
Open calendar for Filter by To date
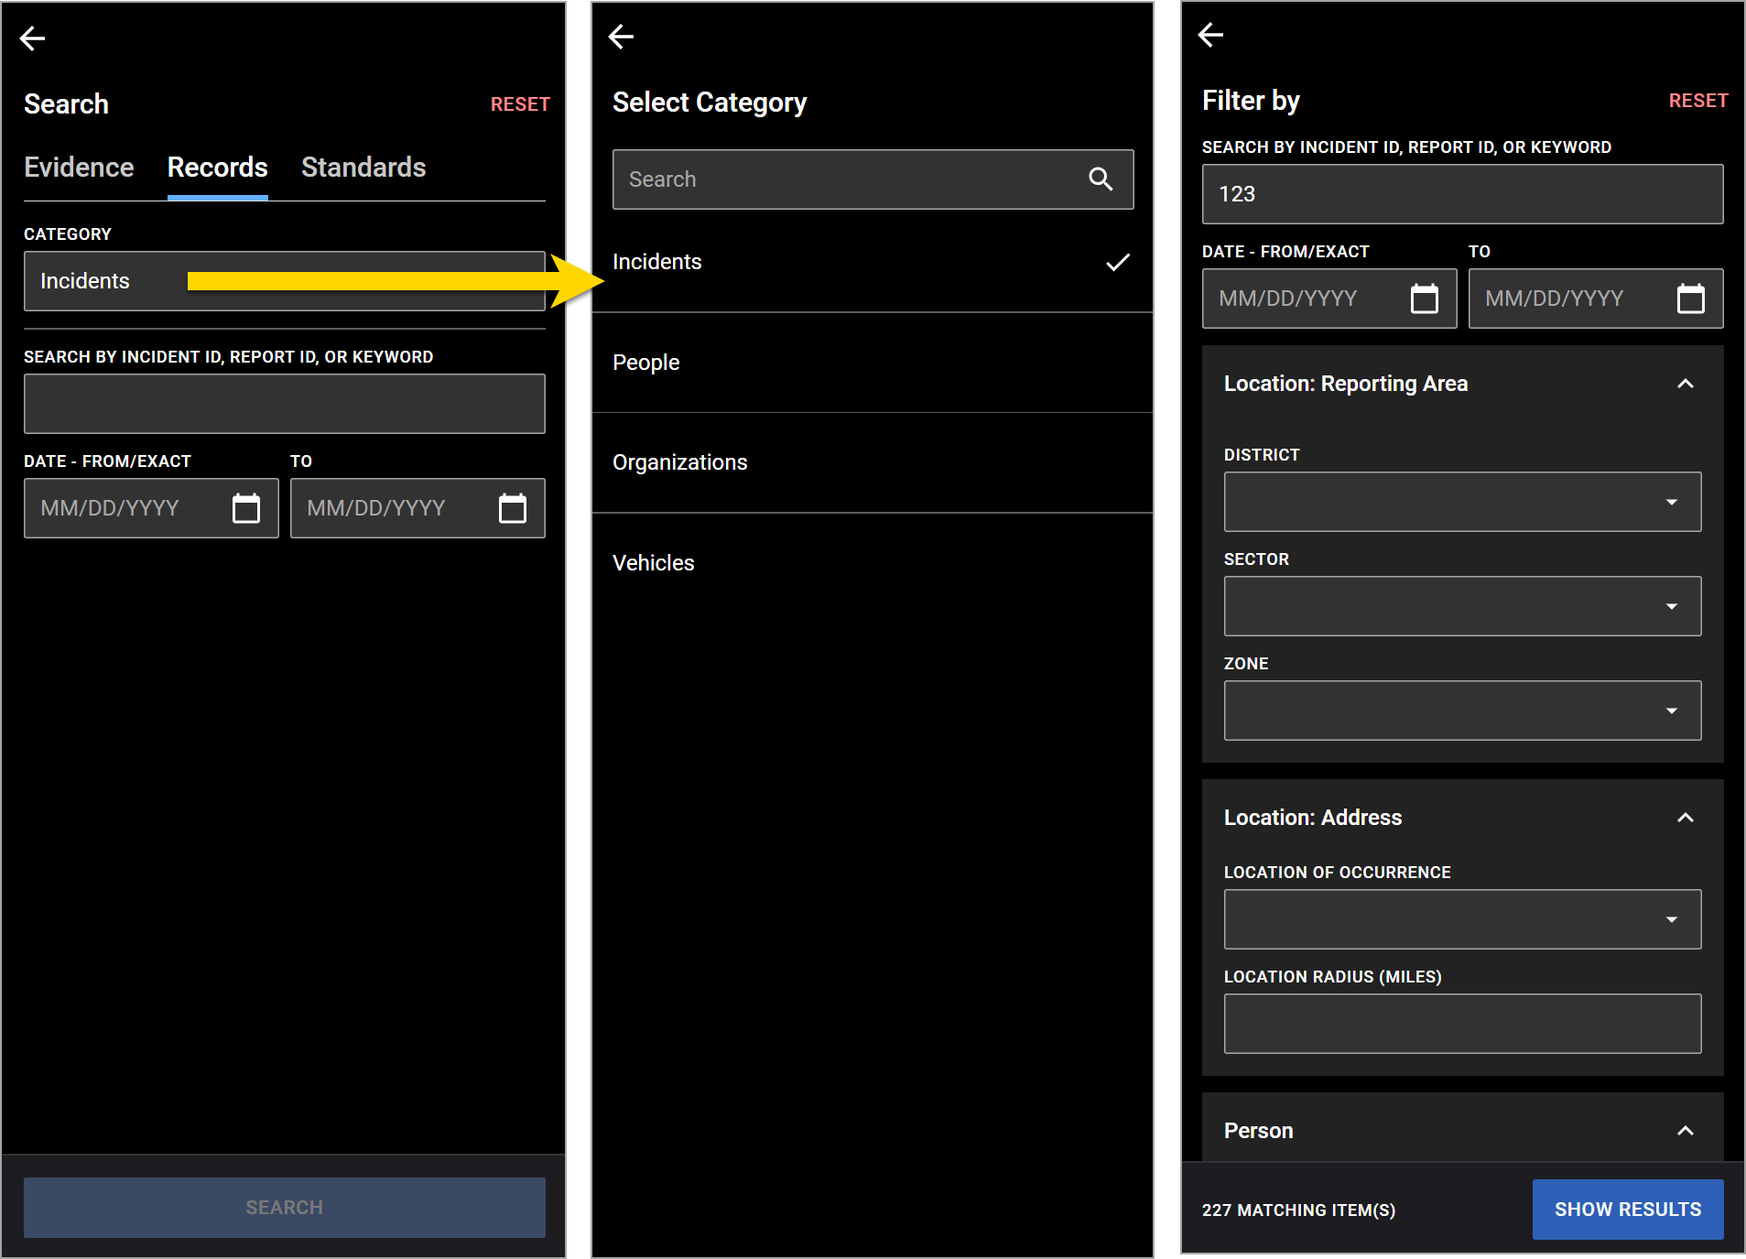1690,298
